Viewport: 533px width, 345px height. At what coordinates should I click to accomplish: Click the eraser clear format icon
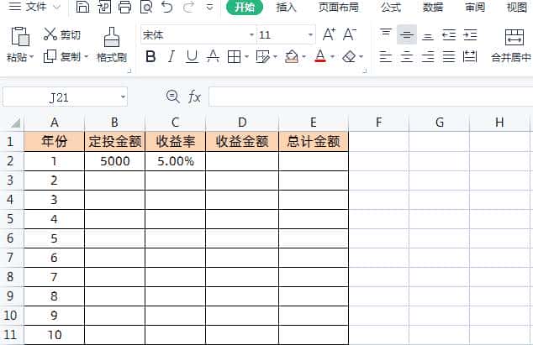click(349, 57)
